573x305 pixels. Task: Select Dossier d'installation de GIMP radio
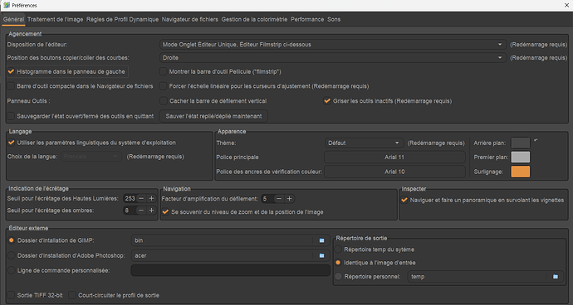click(x=12, y=240)
